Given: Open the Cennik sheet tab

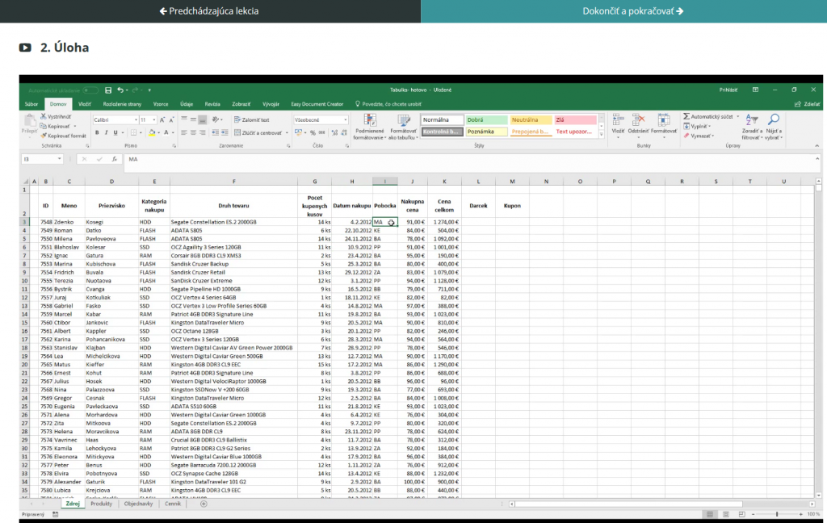Looking at the screenshot, I should coord(173,504).
